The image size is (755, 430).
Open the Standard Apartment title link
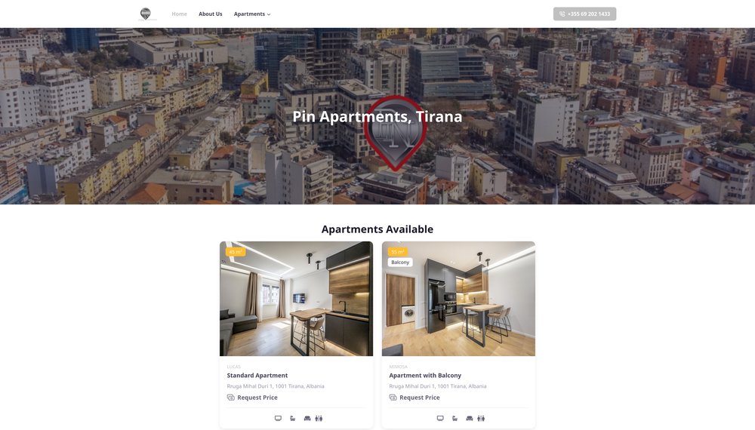pos(257,375)
